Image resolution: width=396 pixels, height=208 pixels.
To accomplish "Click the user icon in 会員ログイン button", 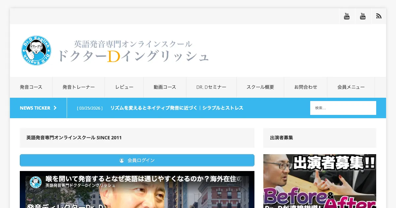I will click(x=121, y=160).
